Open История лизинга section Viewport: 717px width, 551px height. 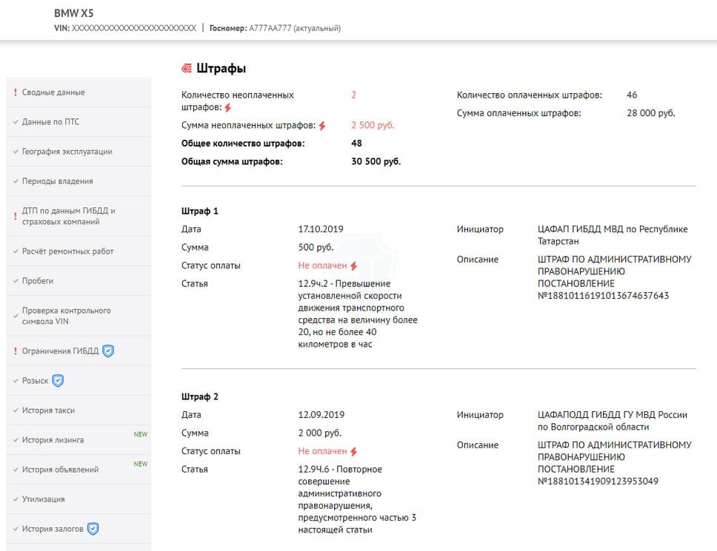(79, 440)
